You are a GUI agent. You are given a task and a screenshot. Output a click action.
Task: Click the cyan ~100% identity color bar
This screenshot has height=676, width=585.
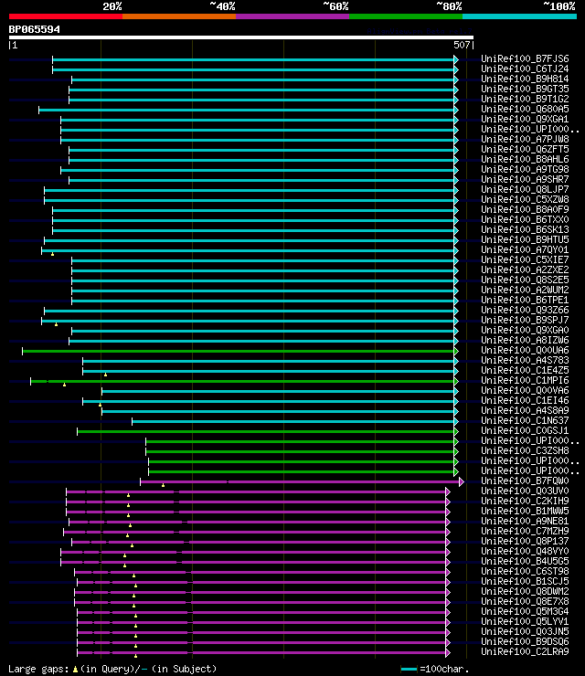[x=519, y=16]
